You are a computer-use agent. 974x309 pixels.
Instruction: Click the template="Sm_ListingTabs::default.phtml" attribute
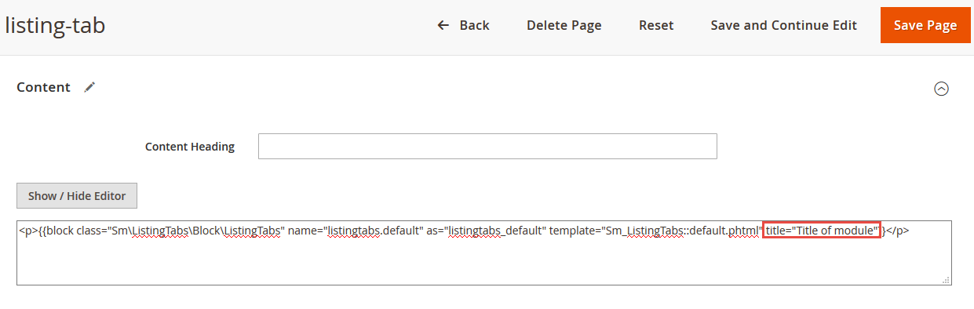(x=656, y=231)
